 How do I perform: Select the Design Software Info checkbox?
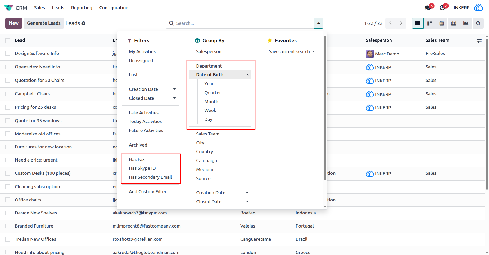[8, 53]
